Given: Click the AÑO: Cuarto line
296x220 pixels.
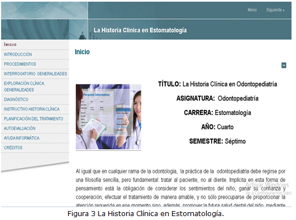Looking at the screenshot, I should pyautogui.click(x=217, y=127).
